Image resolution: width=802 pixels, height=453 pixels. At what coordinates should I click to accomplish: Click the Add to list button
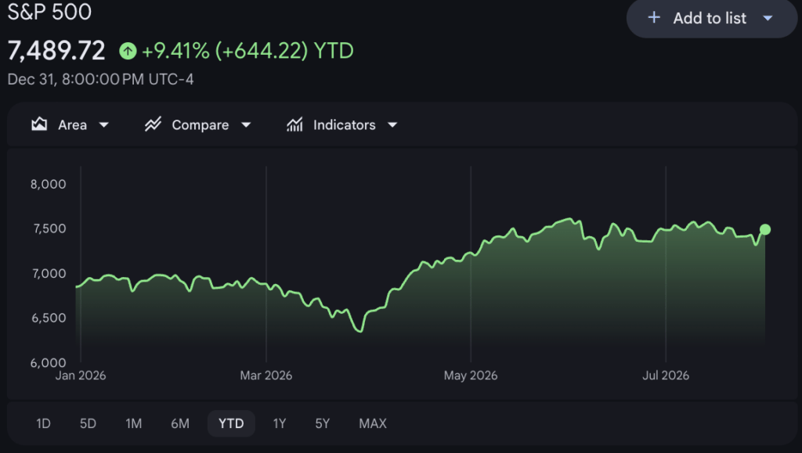[x=711, y=18]
